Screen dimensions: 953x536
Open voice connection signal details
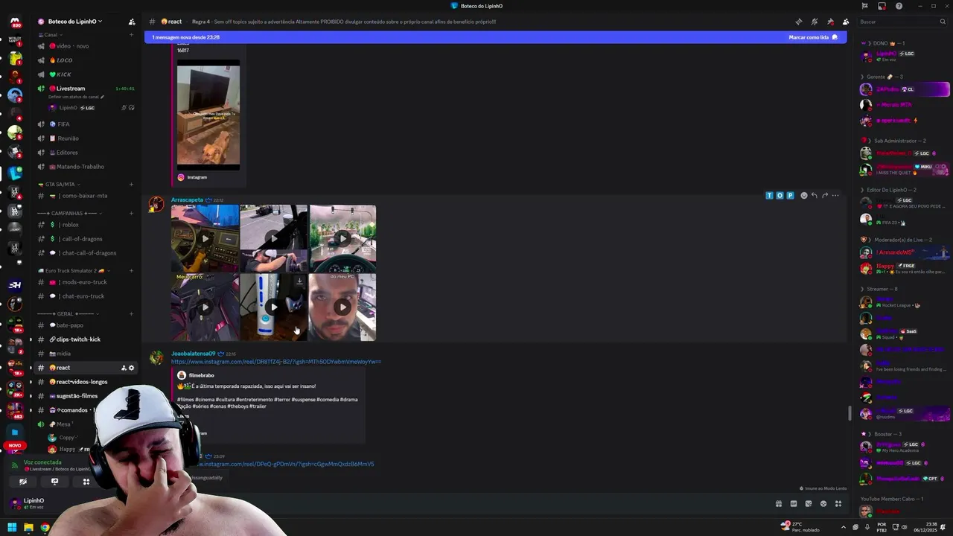coord(15,465)
